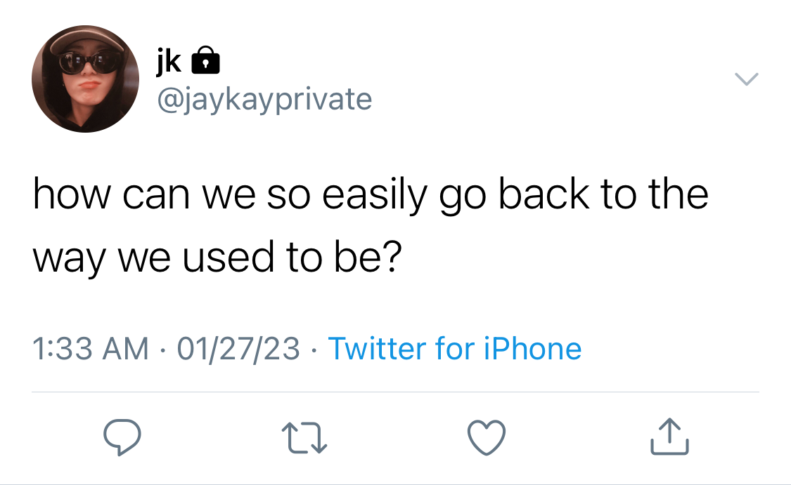Click the 1:33 AM timestamp

point(91,349)
